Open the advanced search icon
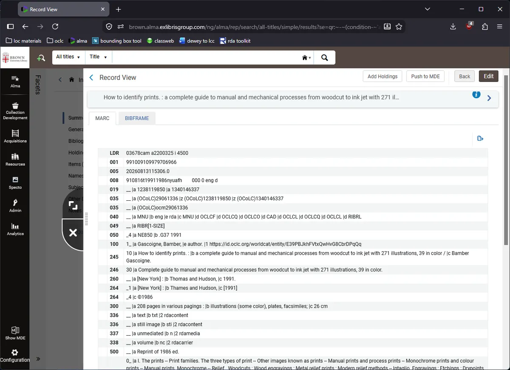 coord(41,58)
